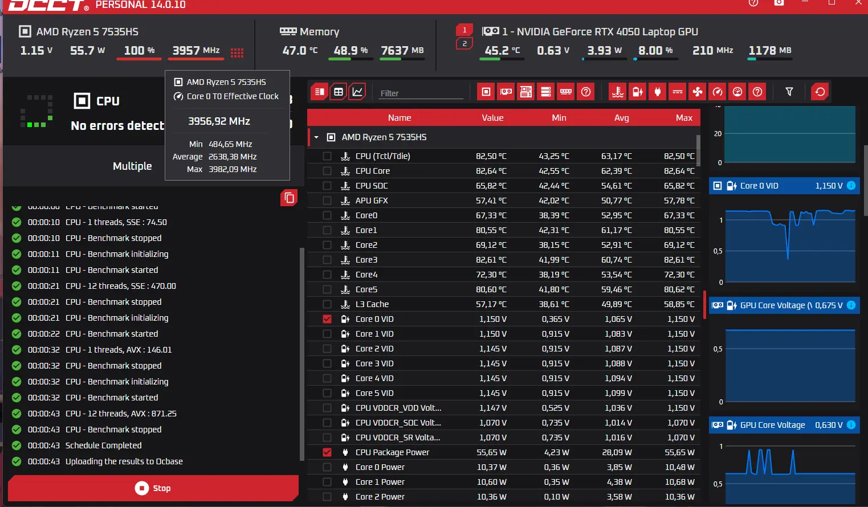The width and height of the screenshot is (868, 507).
Task: Click the funnel filter icon
Action: pos(789,92)
